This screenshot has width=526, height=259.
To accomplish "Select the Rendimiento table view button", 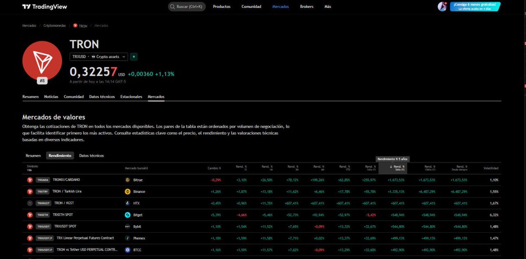I will 60,156.
